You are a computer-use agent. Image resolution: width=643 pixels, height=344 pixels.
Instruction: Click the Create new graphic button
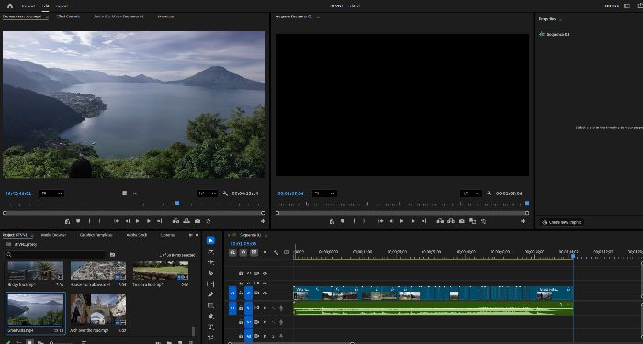click(x=562, y=222)
